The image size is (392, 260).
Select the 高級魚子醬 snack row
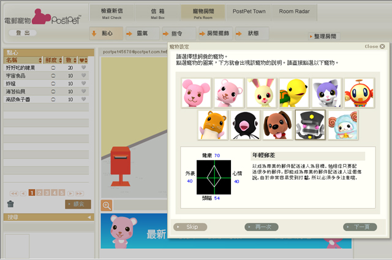[x=47, y=99]
